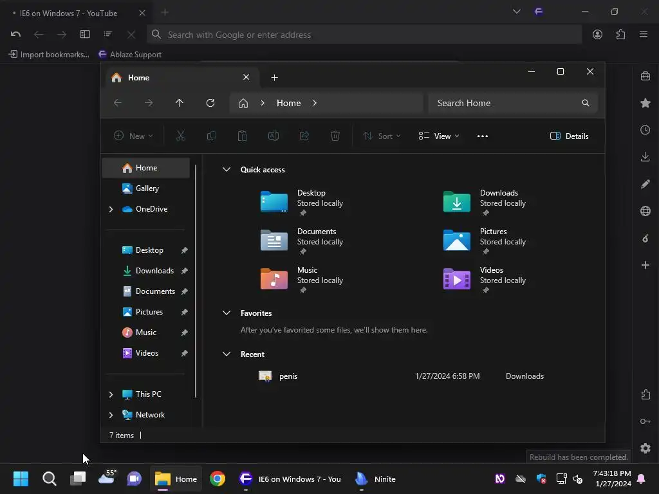
Task: Open browser sidebar downloads icon
Action: click(645, 157)
